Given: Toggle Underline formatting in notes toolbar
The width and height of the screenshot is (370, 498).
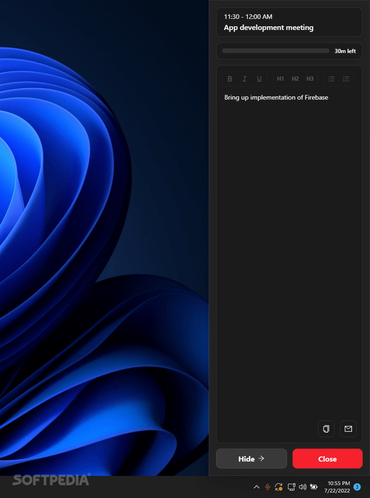Looking at the screenshot, I should tap(259, 79).
